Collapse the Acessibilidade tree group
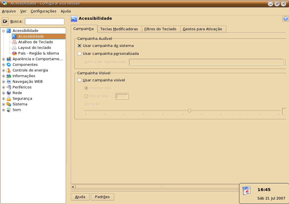This screenshot has height=204, width=289. tap(3, 31)
